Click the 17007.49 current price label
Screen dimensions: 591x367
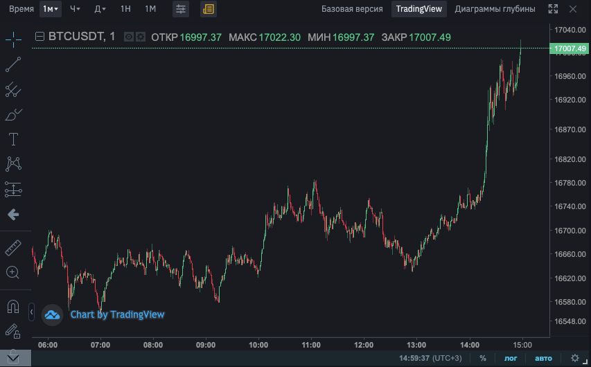pos(570,48)
